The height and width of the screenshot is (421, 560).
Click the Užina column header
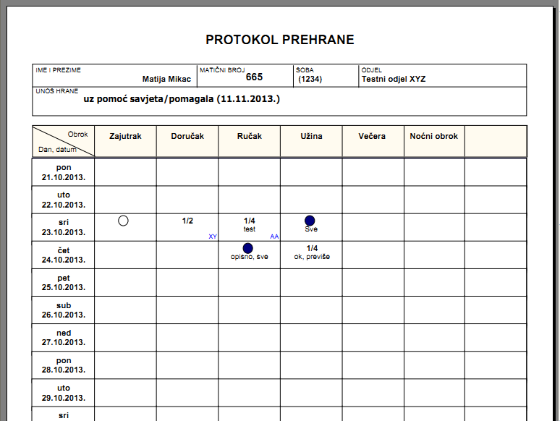[x=311, y=136]
